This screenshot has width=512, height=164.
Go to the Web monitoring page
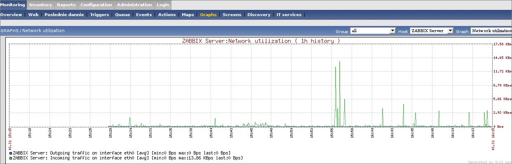click(x=33, y=14)
